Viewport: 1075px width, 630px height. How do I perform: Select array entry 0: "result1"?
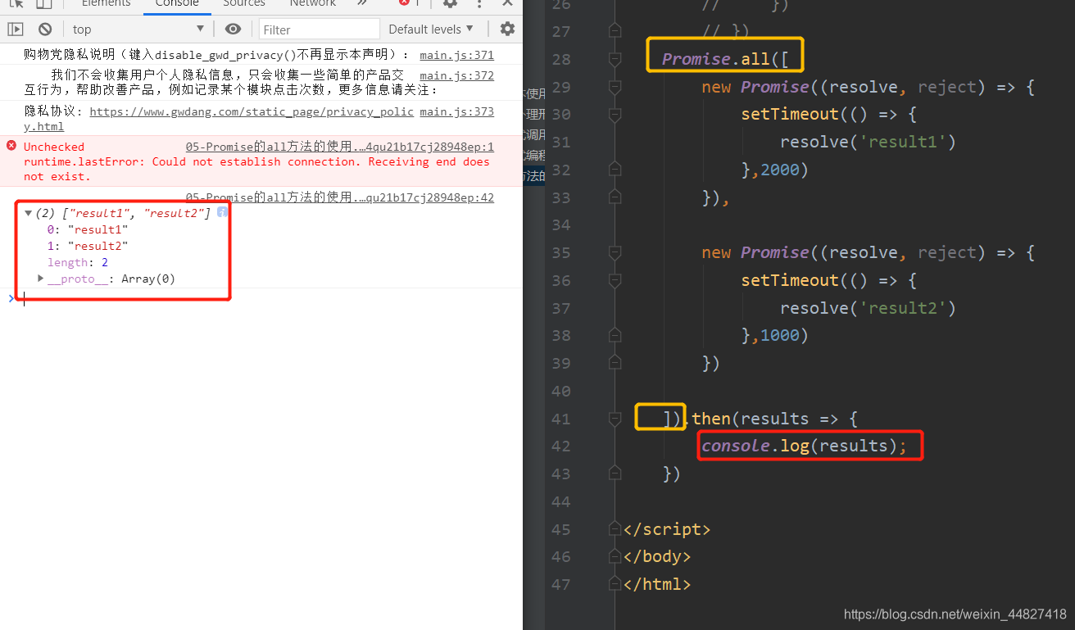(88, 229)
